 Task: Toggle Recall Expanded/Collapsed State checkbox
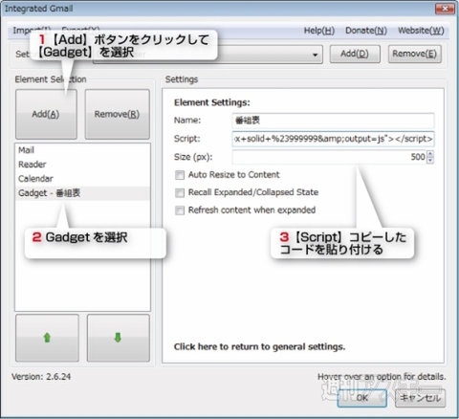pyautogui.click(x=180, y=192)
